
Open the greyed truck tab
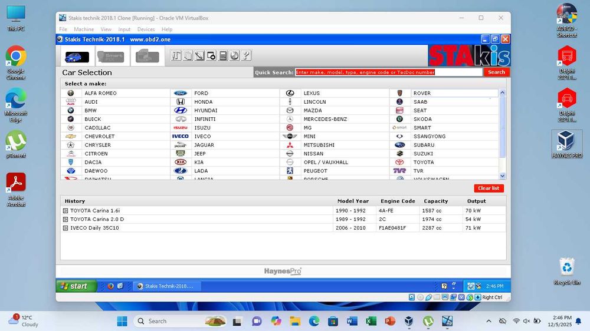click(147, 57)
